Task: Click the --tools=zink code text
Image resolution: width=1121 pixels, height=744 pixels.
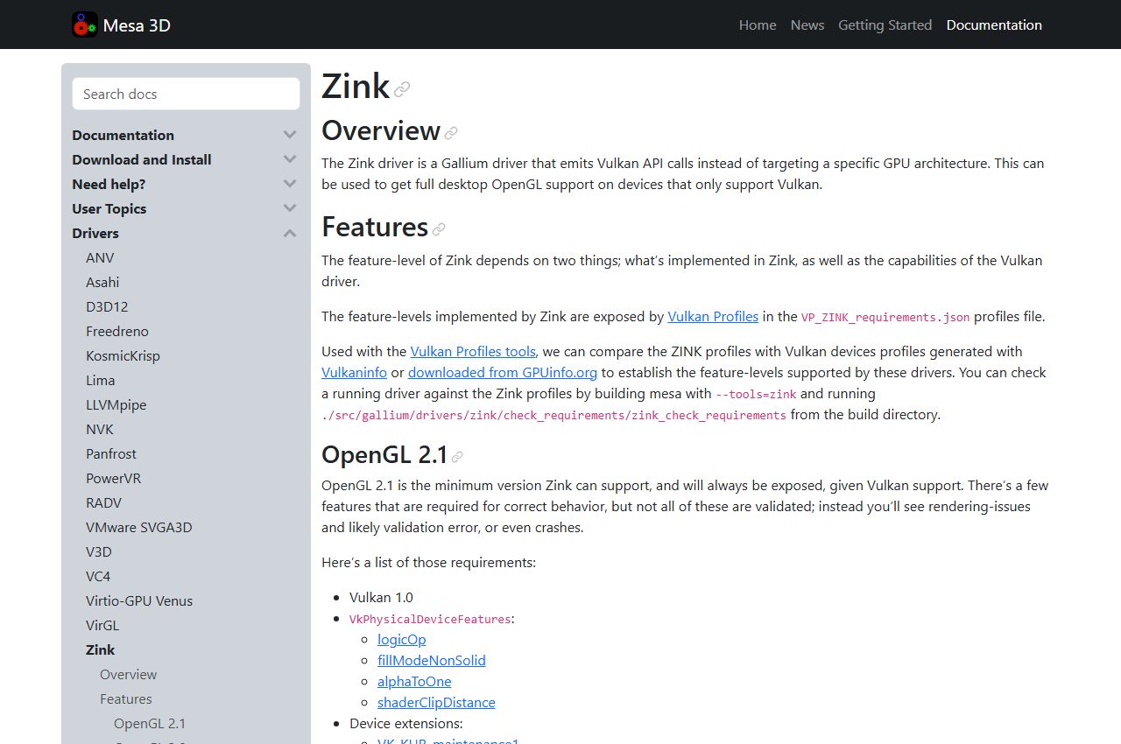Action: 756,394
